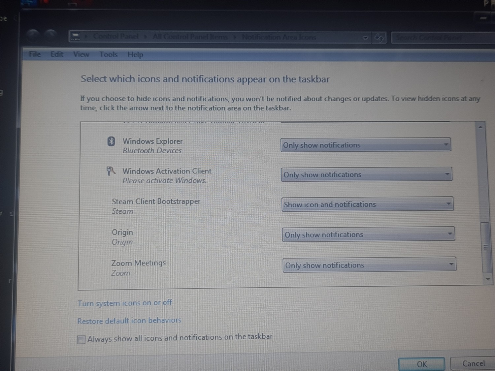495x371 pixels.
Task: Click the list scrollbar thumb
Action: click(x=485, y=247)
